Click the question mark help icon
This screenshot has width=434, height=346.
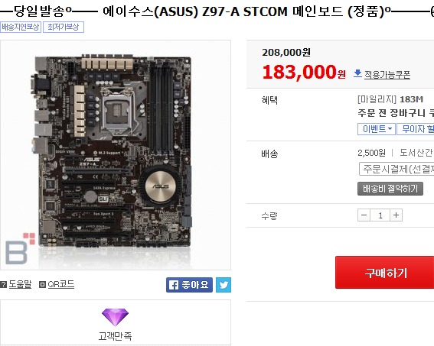(3, 284)
